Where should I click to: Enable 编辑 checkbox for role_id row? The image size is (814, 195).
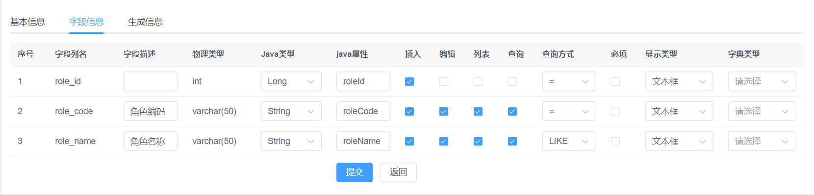444,82
